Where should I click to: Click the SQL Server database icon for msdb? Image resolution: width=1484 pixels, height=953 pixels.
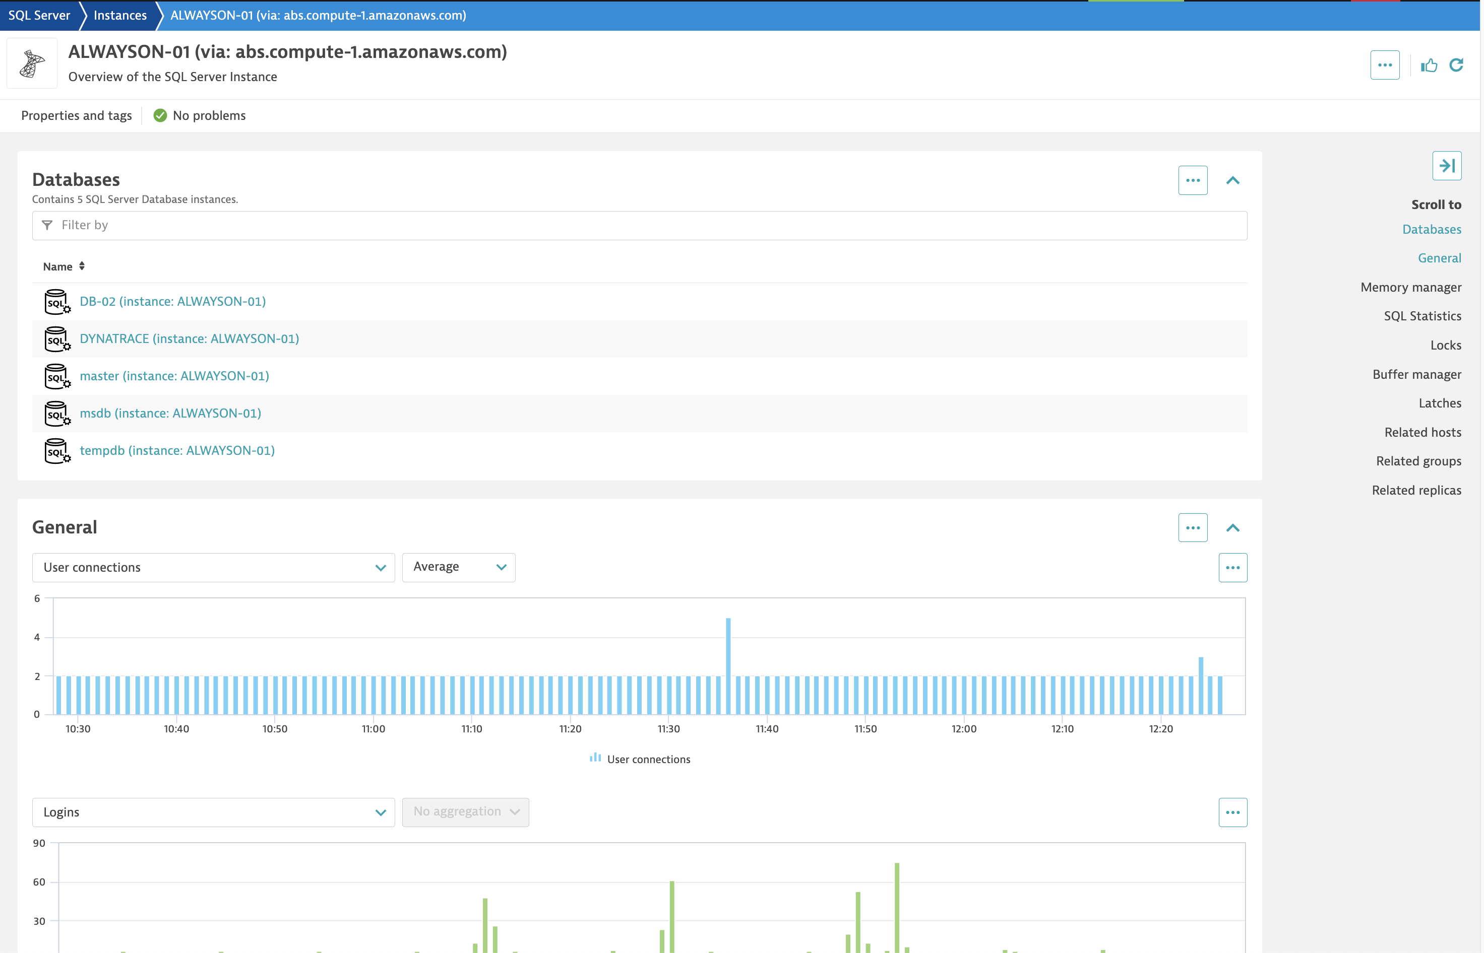pos(56,413)
